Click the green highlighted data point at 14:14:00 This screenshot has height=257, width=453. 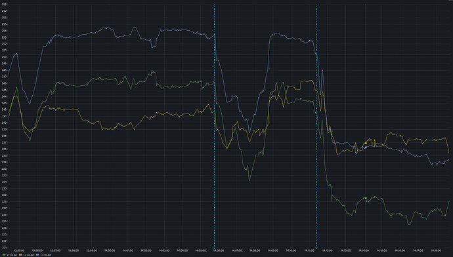[x=366, y=198]
